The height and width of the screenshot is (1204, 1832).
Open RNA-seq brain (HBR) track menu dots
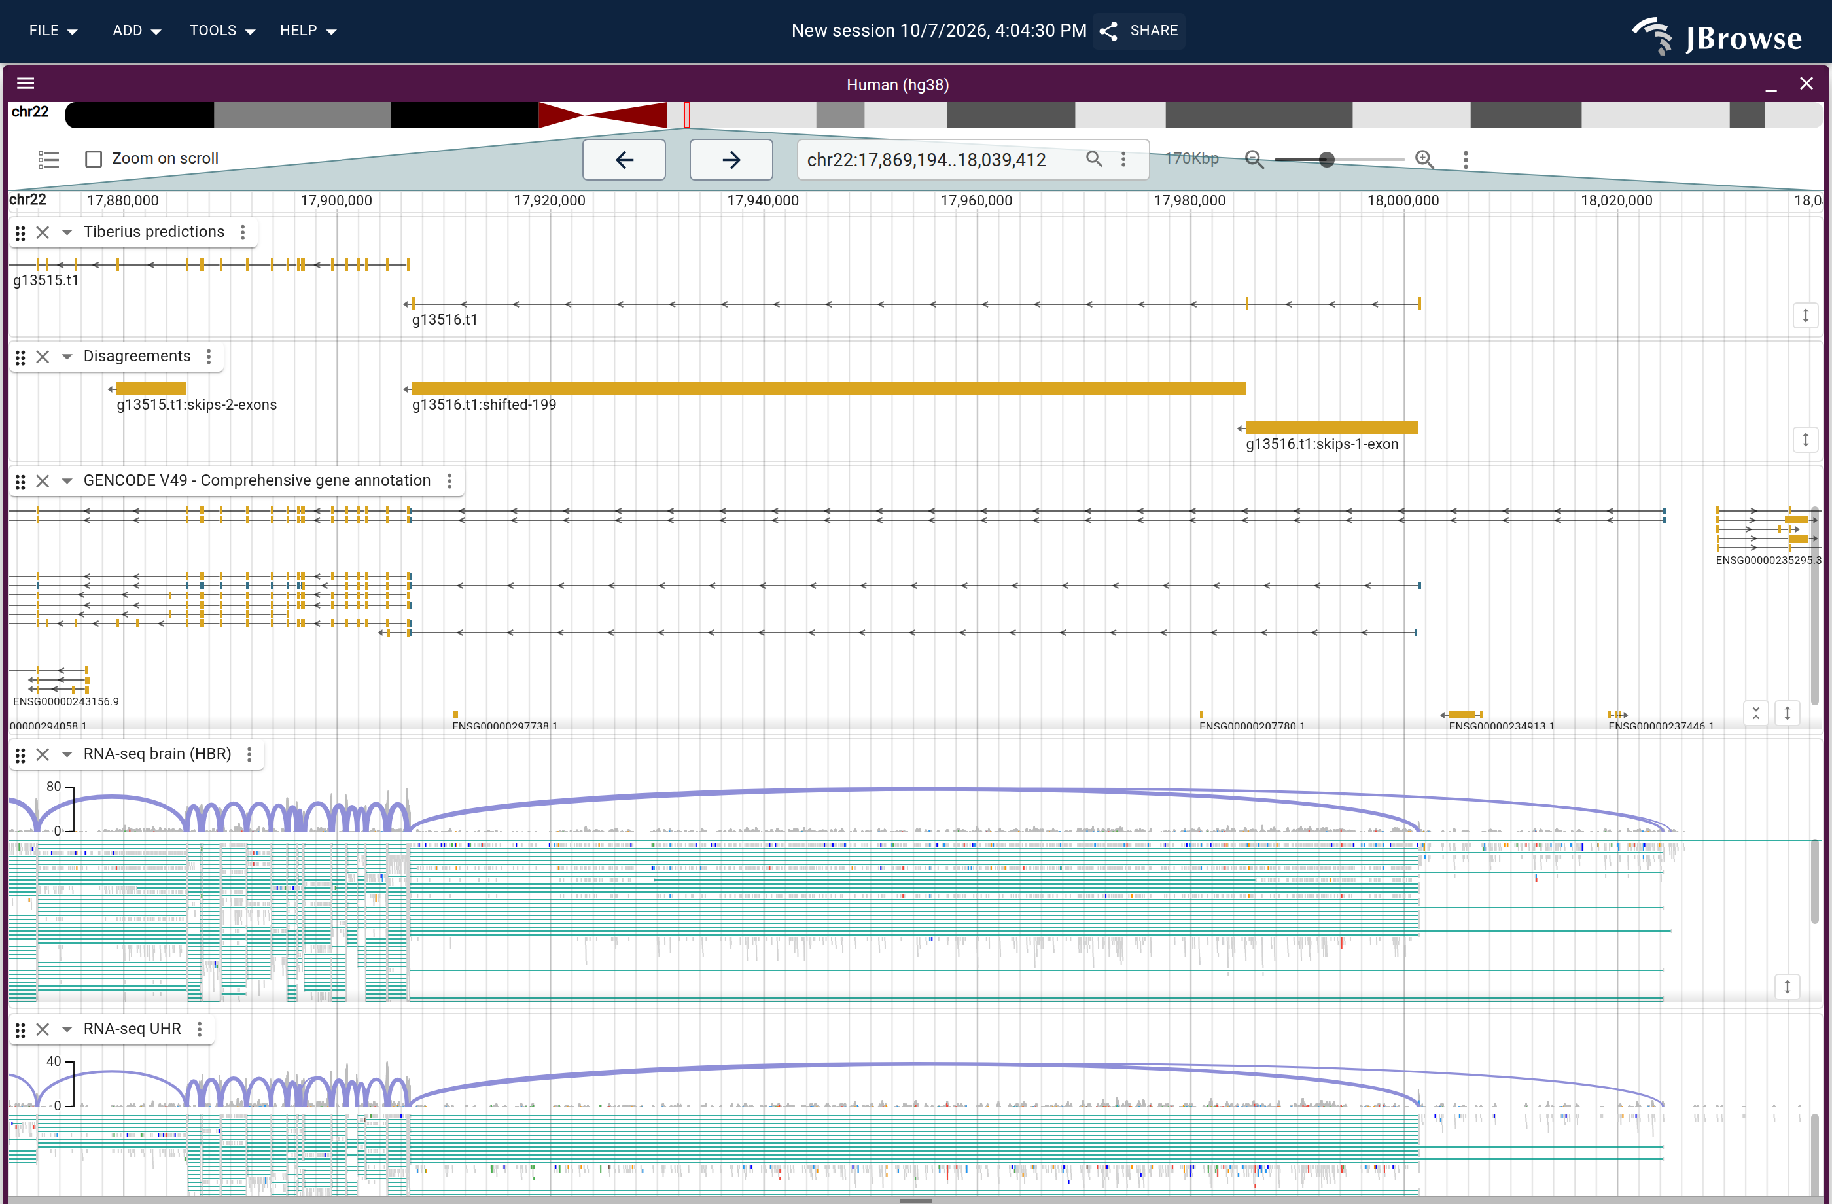coord(249,754)
